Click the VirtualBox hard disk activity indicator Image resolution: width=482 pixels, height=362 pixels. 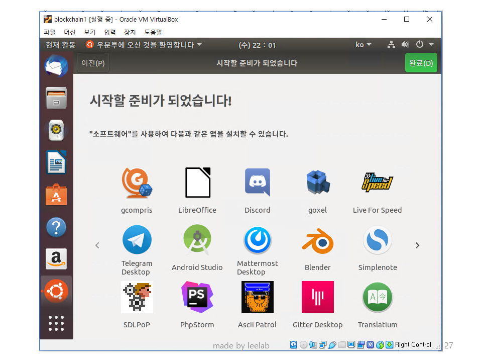point(294,345)
